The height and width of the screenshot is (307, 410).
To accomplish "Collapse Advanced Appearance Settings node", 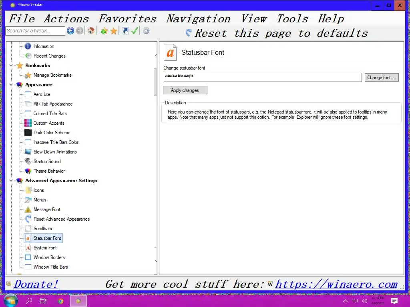I will click(11, 181).
